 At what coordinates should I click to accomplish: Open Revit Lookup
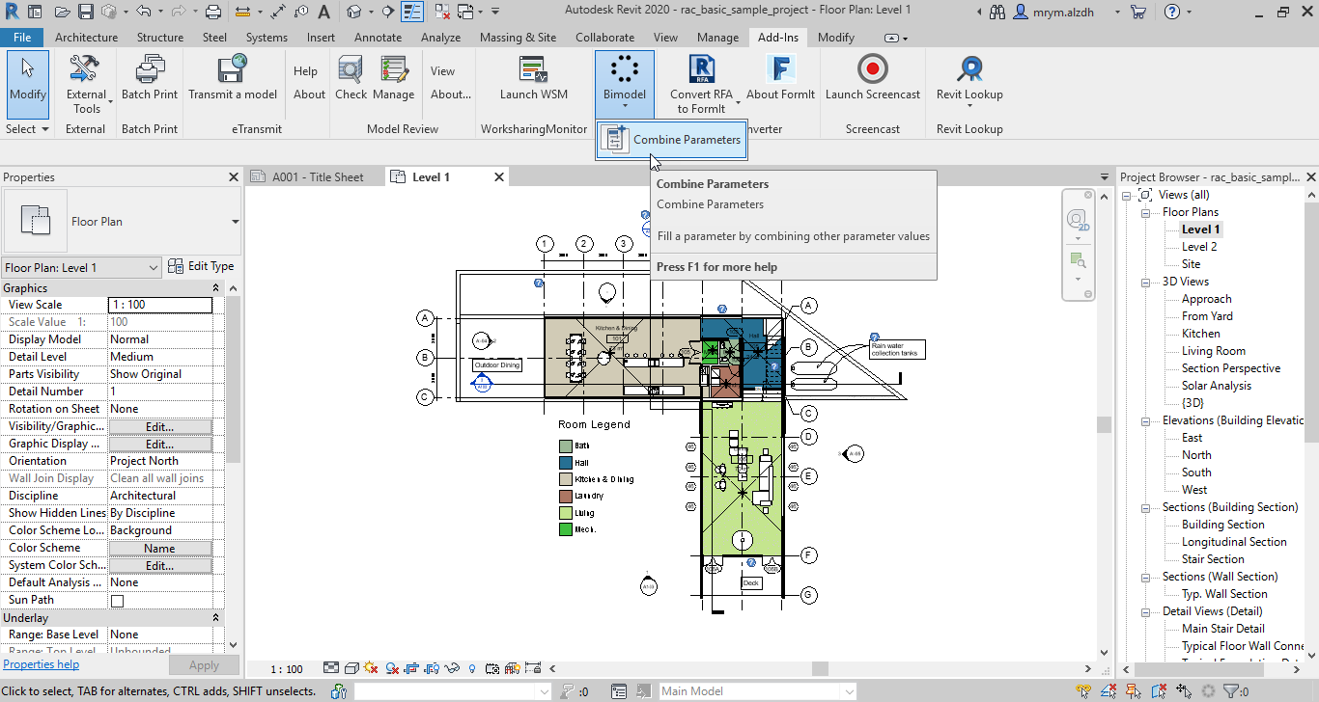[968, 77]
